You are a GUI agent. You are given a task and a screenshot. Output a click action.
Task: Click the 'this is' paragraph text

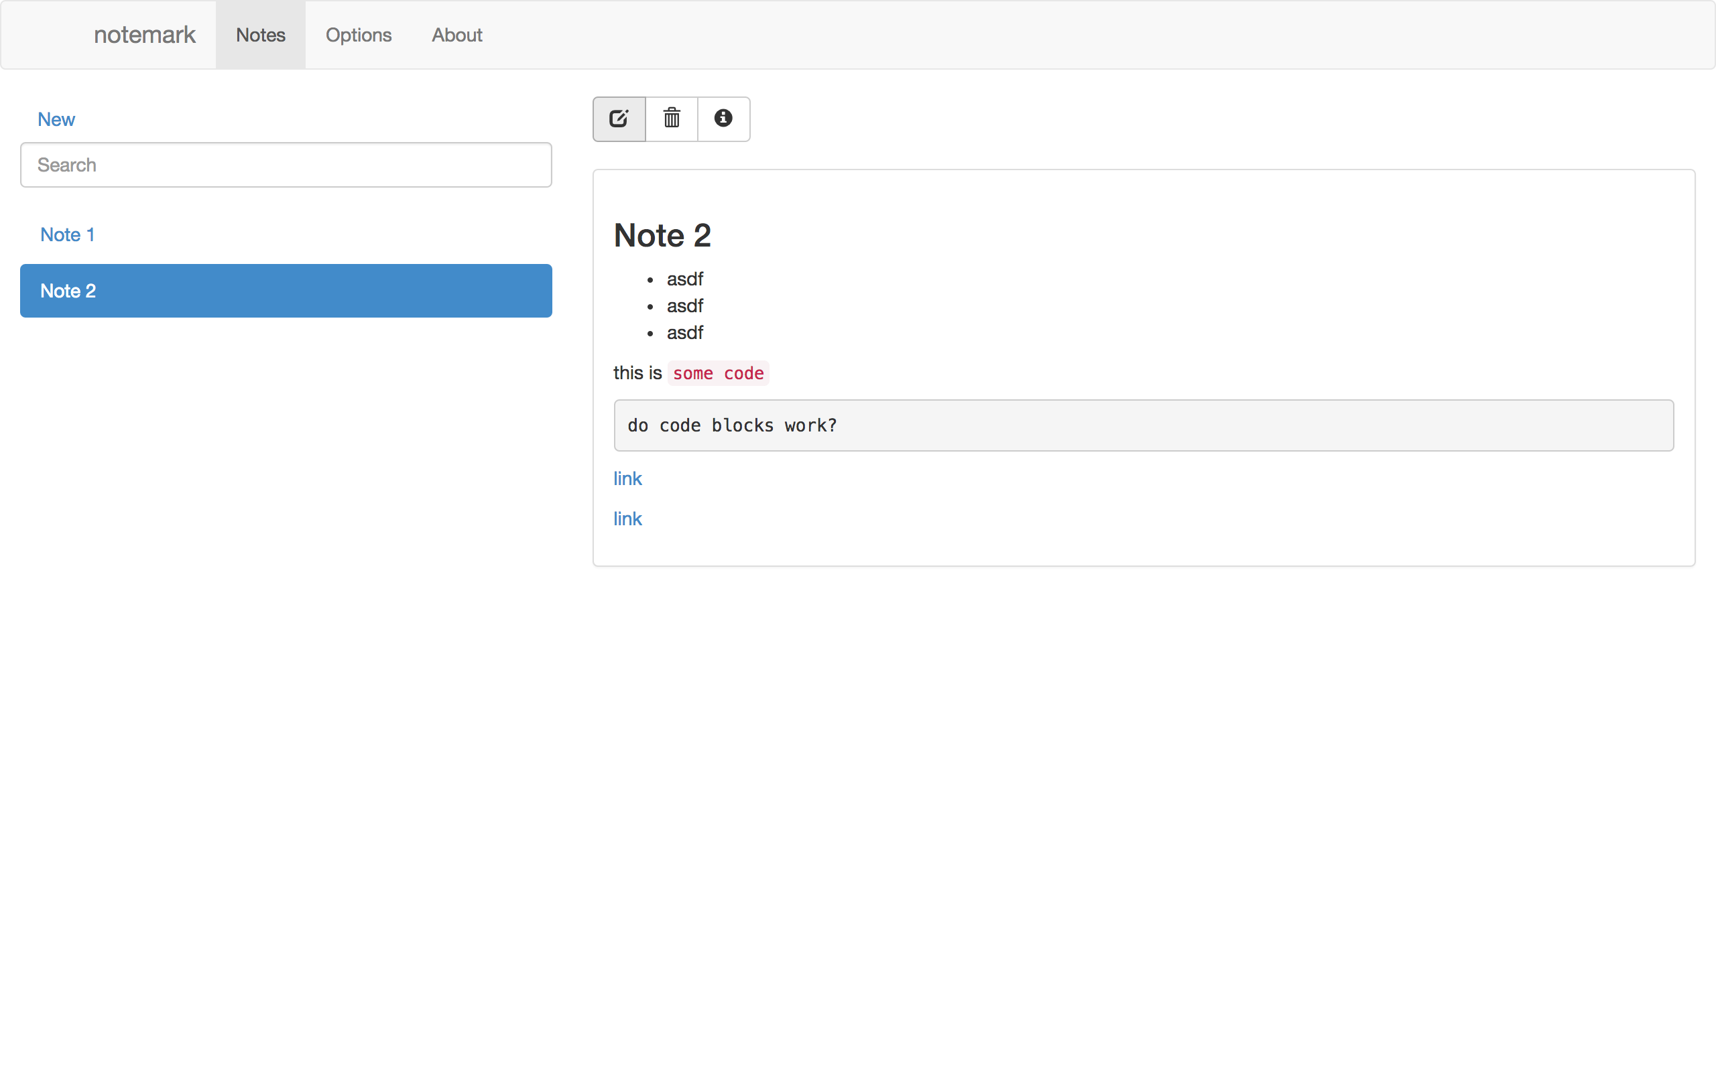click(637, 374)
